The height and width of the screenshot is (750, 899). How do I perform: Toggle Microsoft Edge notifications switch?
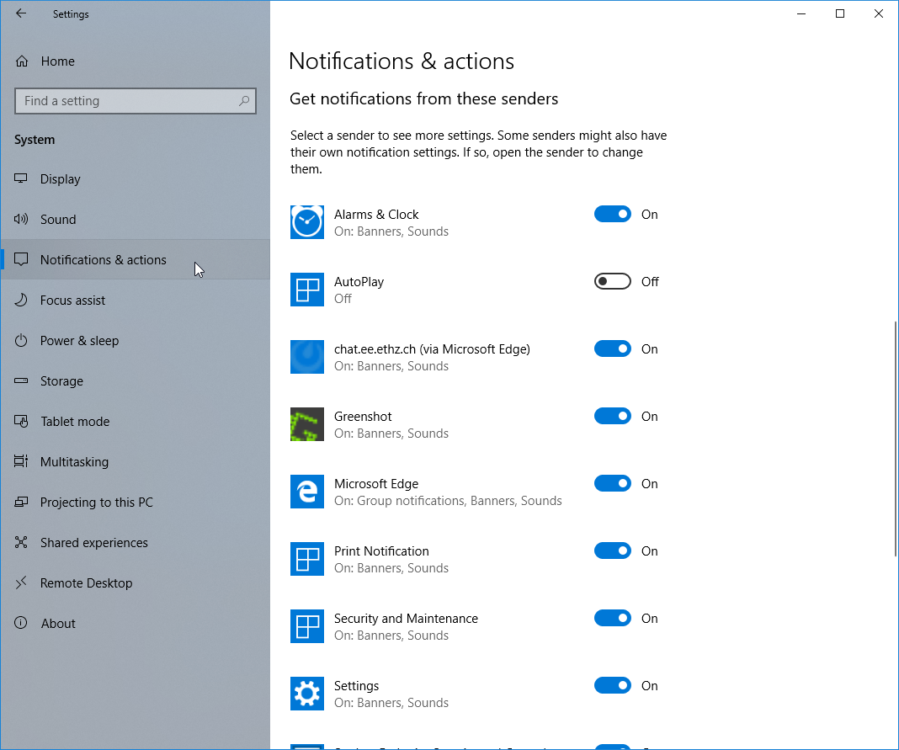pyautogui.click(x=612, y=483)
